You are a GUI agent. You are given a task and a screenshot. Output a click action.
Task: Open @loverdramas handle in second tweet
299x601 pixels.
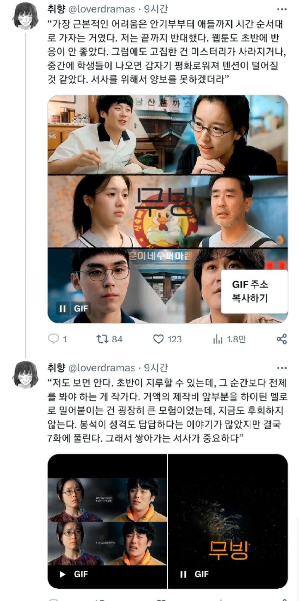101,368
